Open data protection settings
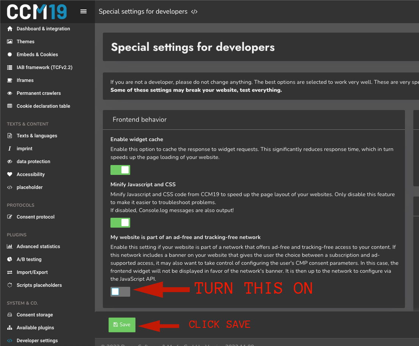Viewport: 419px width, 346px height. click(33, 161)
